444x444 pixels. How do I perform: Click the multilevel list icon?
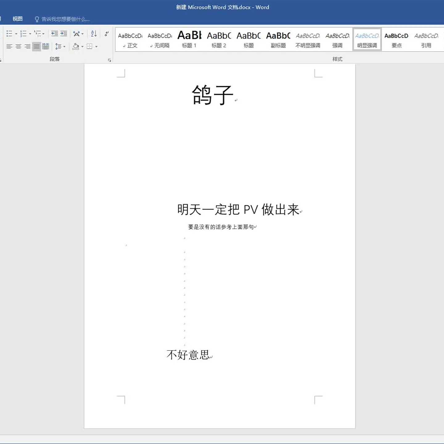pyautogui.click(x=37, y=34)
